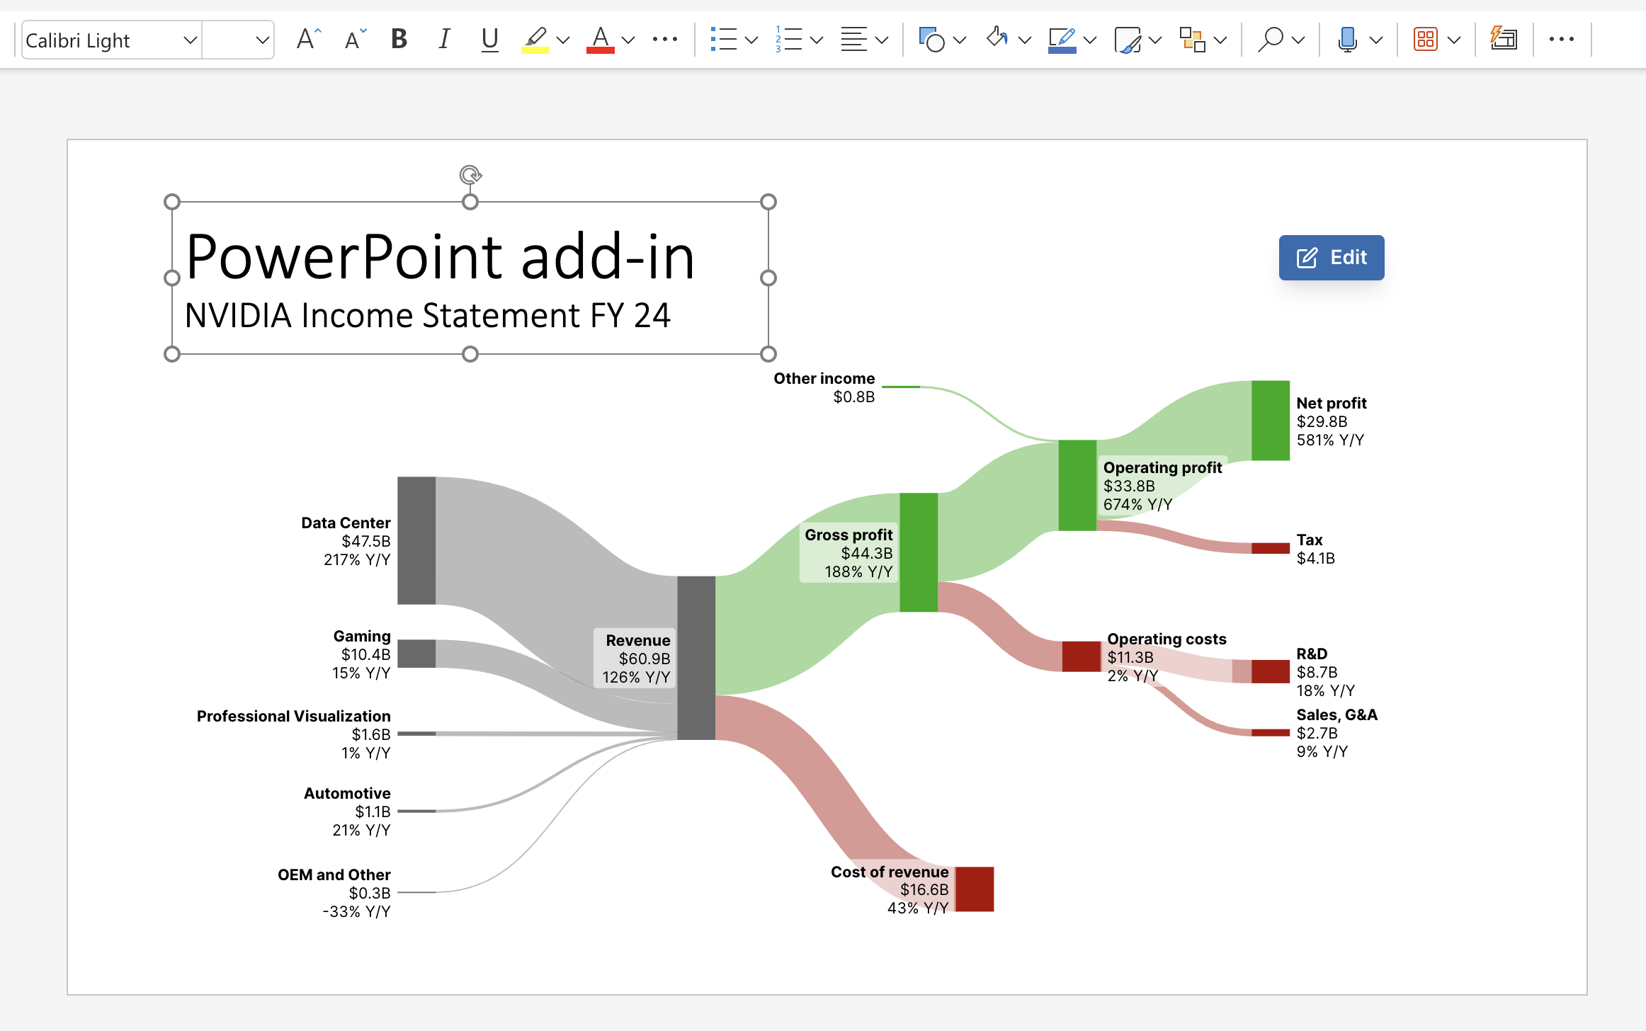Image resolution: width=1646 pixels, height=1031 pixels.
Task: Expand shape fill dropdown arrow
Action: (x=1025, y=40)
